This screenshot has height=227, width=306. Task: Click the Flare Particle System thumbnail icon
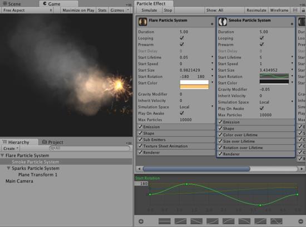pyautogui.click(x=142, y=22)
